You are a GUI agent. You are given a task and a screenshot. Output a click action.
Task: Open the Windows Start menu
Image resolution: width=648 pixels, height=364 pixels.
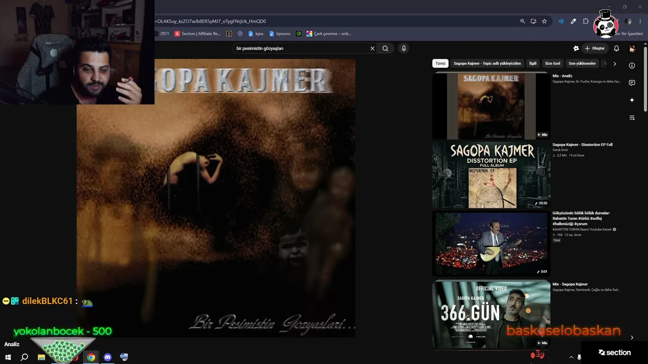click(8, 357)
